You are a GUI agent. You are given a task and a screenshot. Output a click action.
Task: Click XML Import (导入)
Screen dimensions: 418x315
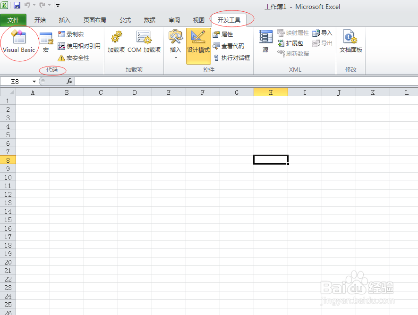click(x=322, y=33)
